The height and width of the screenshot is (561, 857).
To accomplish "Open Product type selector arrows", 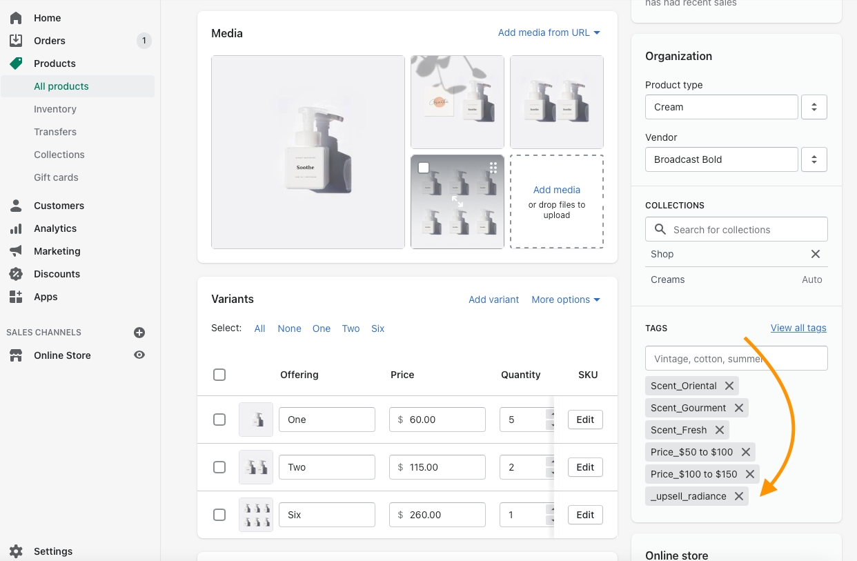I will point(814,107).
